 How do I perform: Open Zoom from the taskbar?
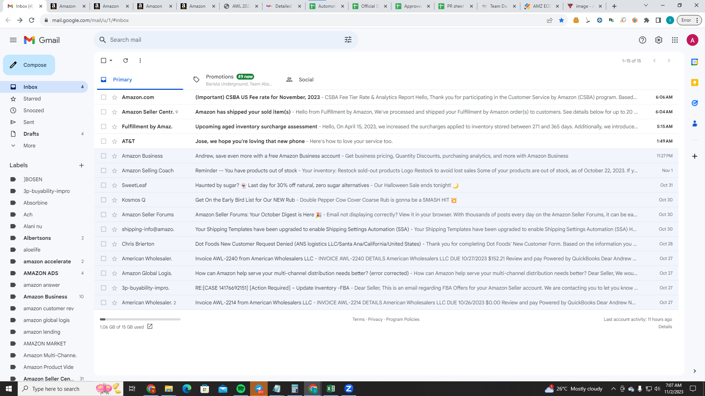[349, 389]
